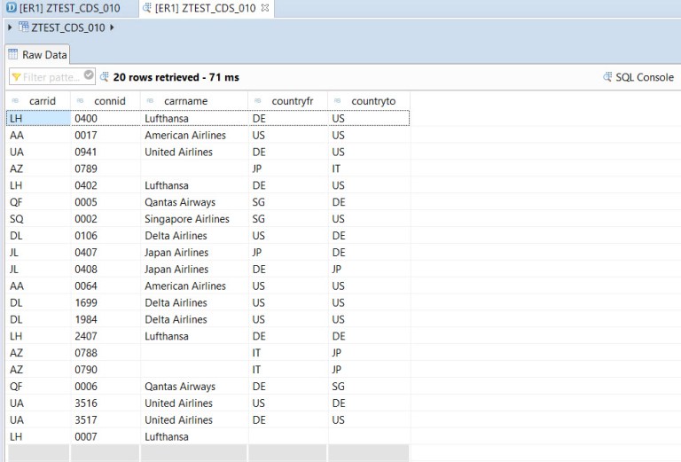Select connid cell 2407
This screenshot has width=681, height=462.
[x=87, y=336]
